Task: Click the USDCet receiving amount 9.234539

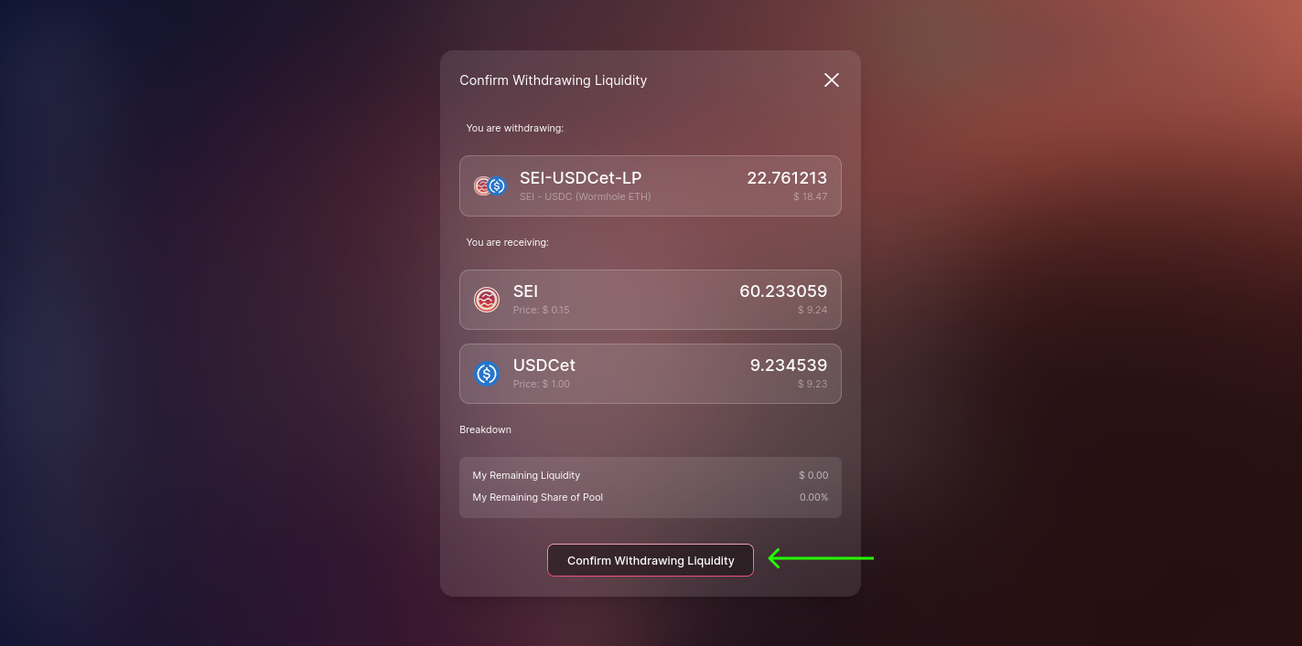Action: (x=788, y=365)
